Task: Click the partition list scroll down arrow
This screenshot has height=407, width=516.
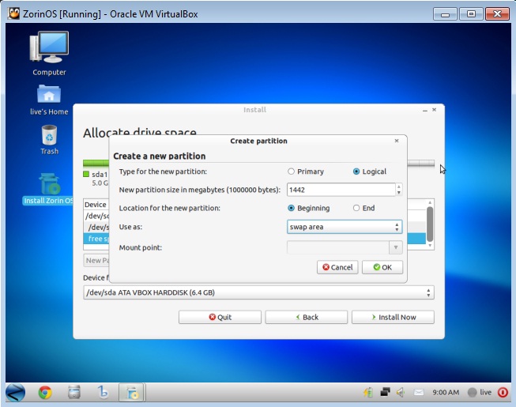Action: (x=430, y=246)
